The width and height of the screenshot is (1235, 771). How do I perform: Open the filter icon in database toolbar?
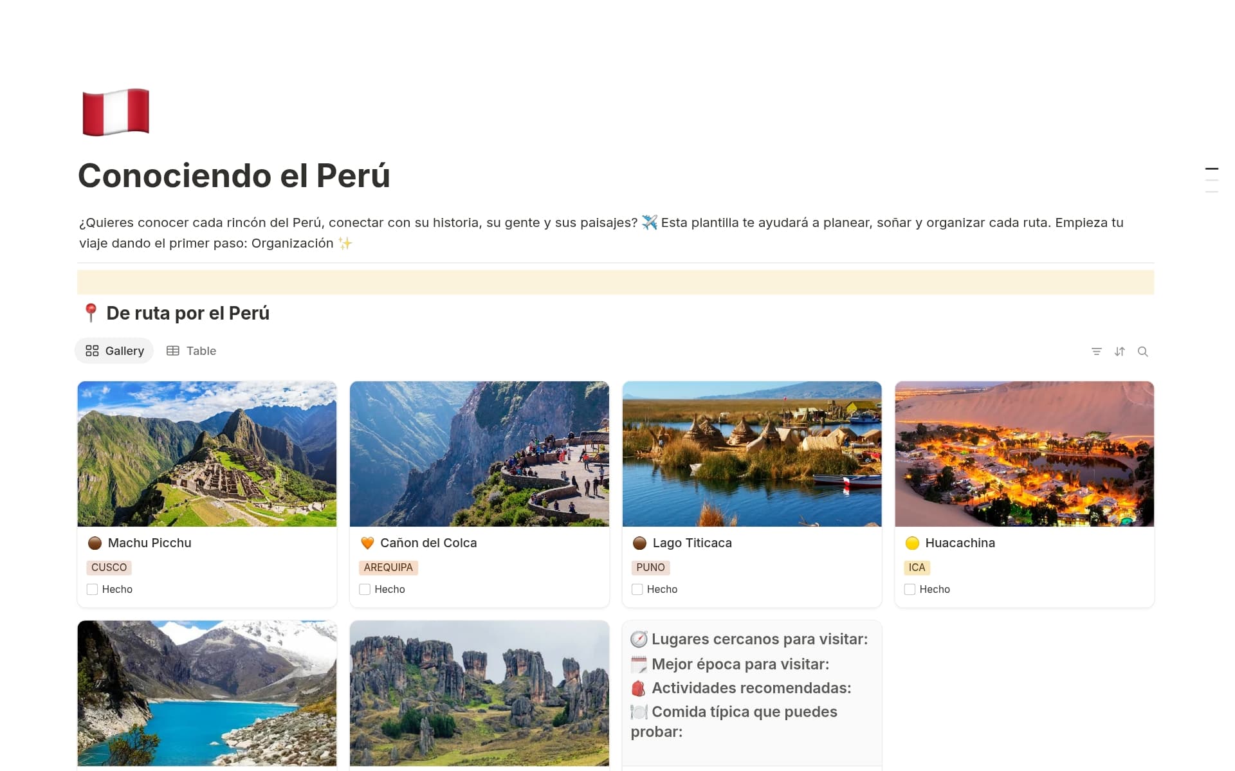click(x=1097, y=351)
